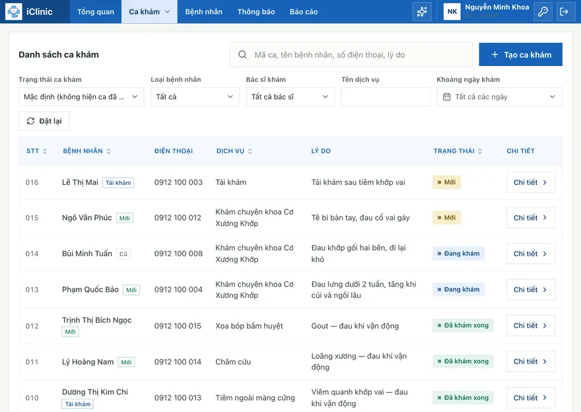Expand the Loại bệnh nhân dropdown
The image size is (581, 412).
tap(195, 96)
